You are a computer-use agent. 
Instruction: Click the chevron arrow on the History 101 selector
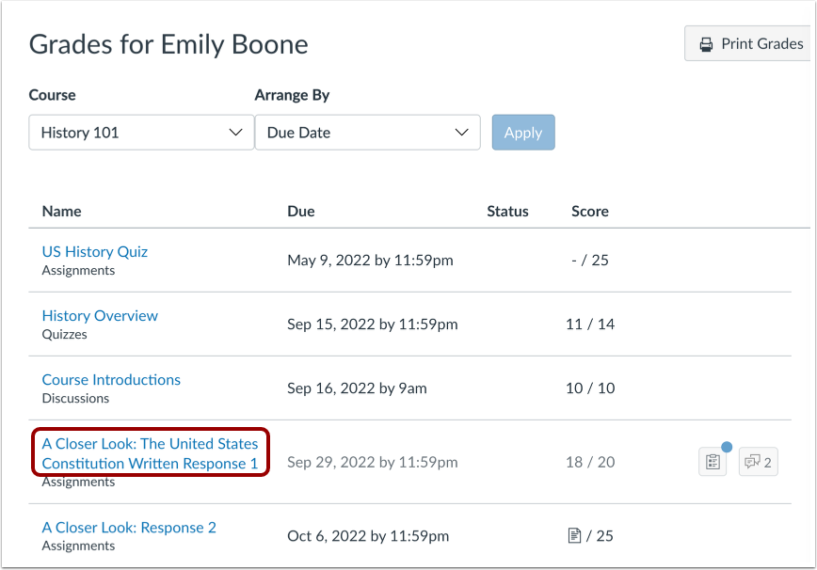(235, 133)
